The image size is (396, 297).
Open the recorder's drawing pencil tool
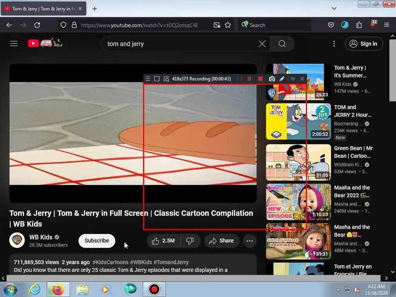pyautogui.click(x=282, y=79)
